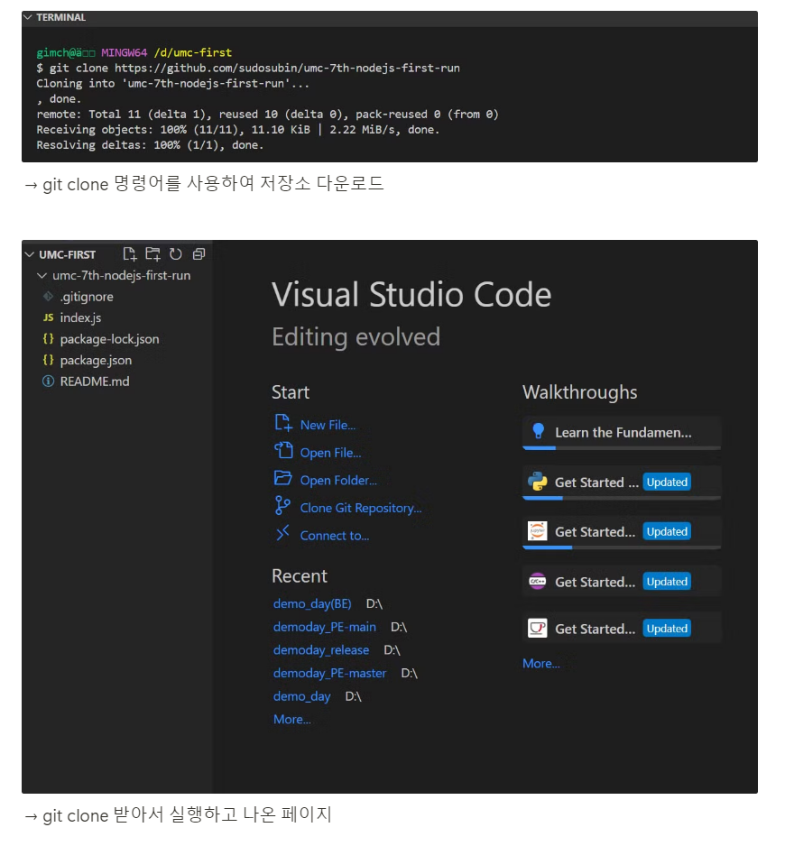Open package.json file
Screen dimensions: 785x855
[x=96, y=361]
